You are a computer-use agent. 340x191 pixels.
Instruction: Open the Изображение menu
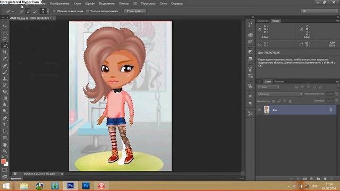(x=59, y=4)
